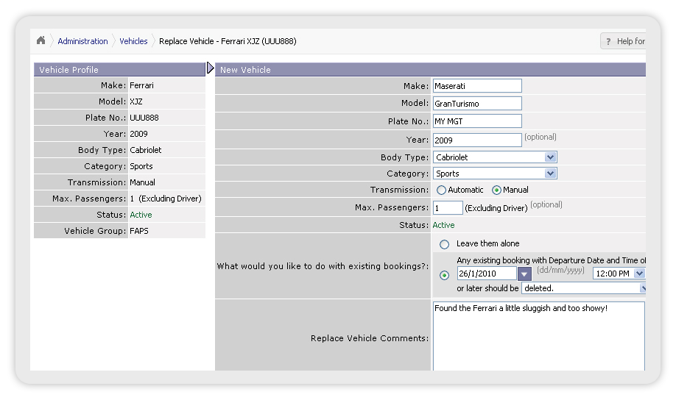Select Automatic transmission
The width and height of the screenshot is (676, 400).
pyautogui.click(x=441, y=190)
